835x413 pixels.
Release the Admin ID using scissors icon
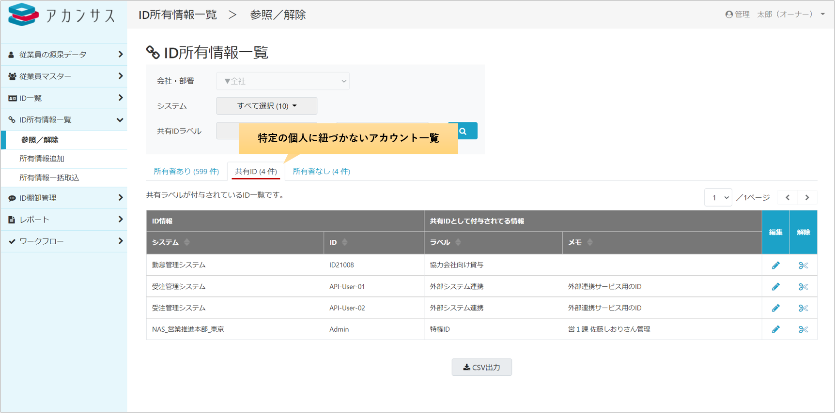(x=803, y=329)
